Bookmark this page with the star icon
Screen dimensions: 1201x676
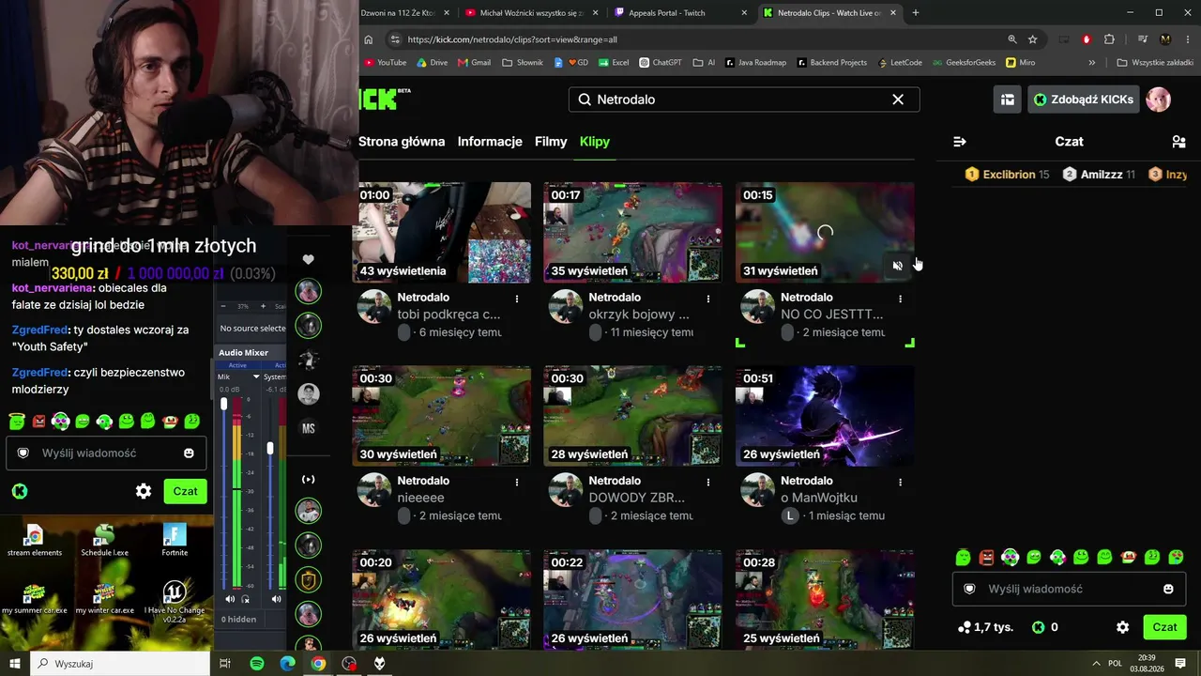pyautogui.click(x=1033, y=39)
